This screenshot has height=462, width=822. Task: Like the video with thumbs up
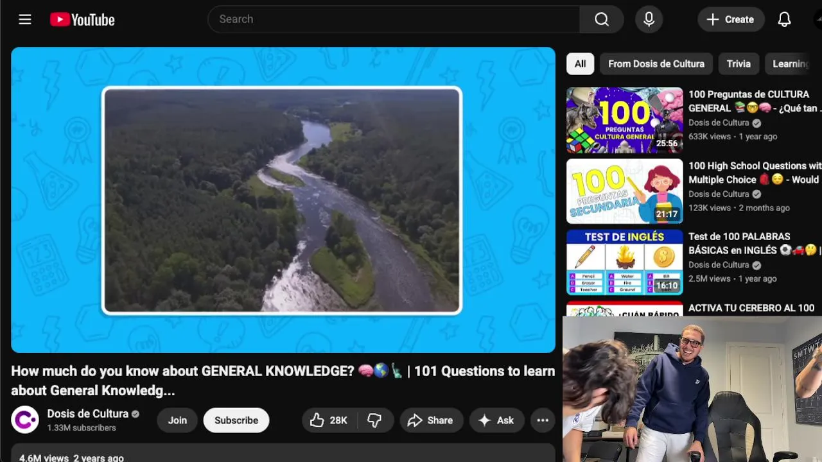click(329, 420)
